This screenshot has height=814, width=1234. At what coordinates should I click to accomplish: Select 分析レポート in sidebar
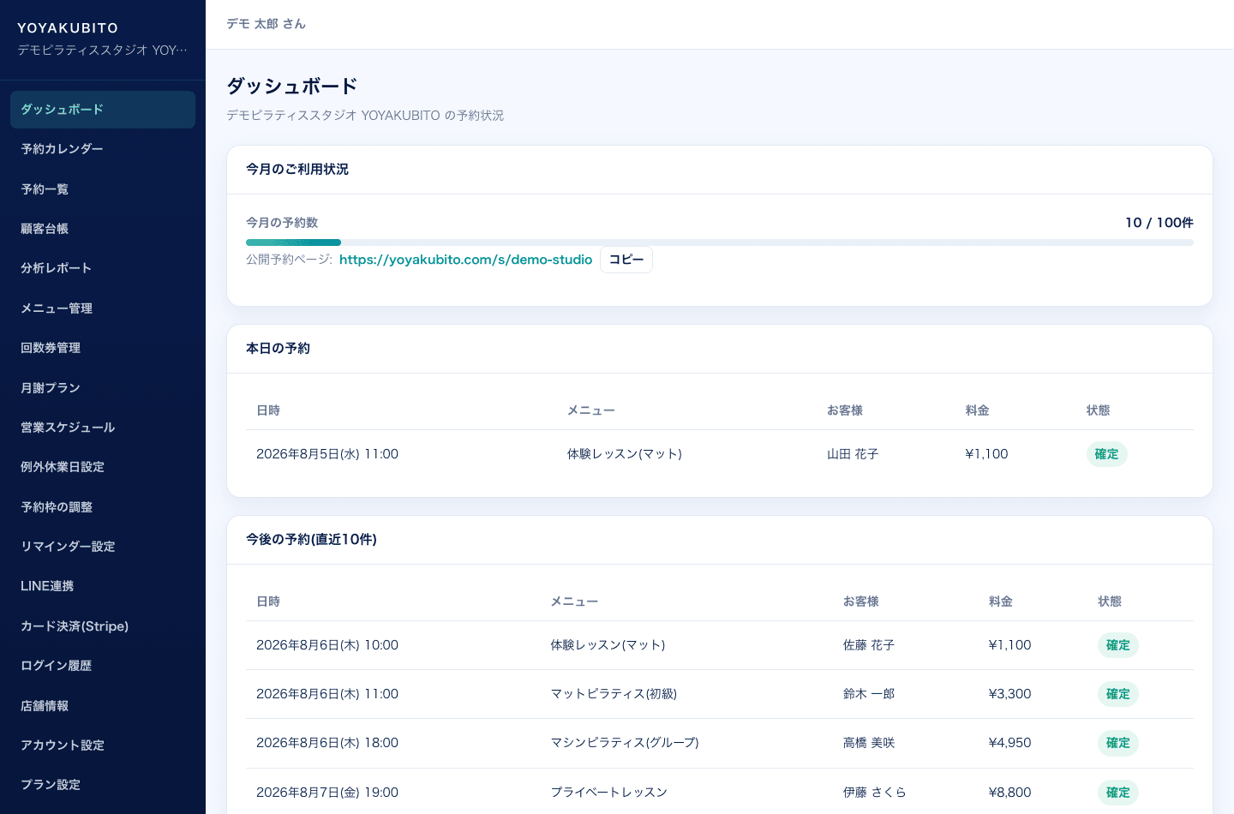coord(103,268)
